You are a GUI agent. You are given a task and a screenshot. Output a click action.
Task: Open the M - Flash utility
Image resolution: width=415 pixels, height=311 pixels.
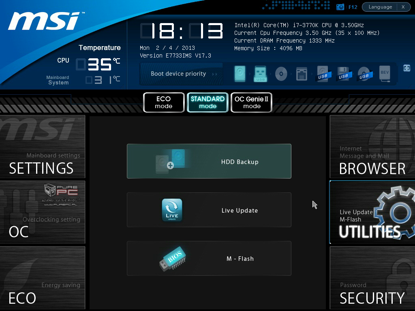[x=209, y=258]
